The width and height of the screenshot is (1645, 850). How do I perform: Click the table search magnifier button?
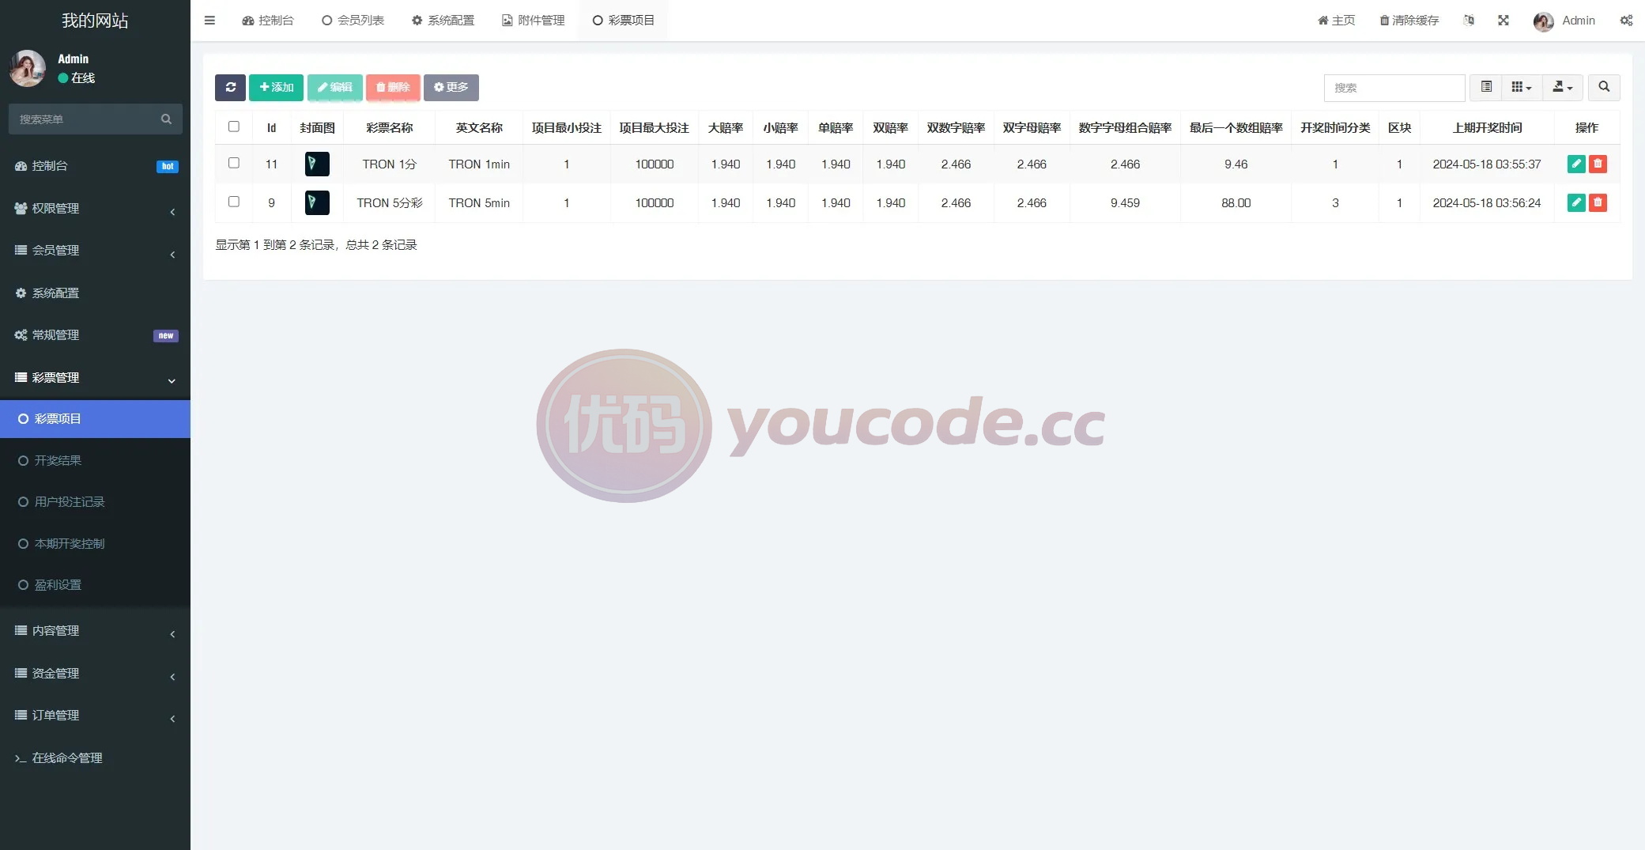(x=1604, y=87)
